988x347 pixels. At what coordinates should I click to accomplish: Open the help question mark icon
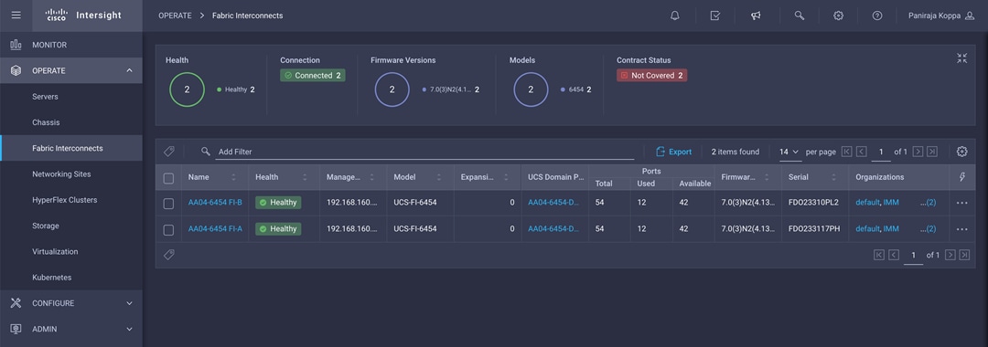pyautogui.click(x=877, y=16)
